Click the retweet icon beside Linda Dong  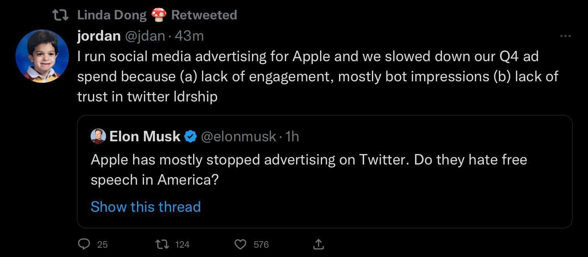coord(61,15)
